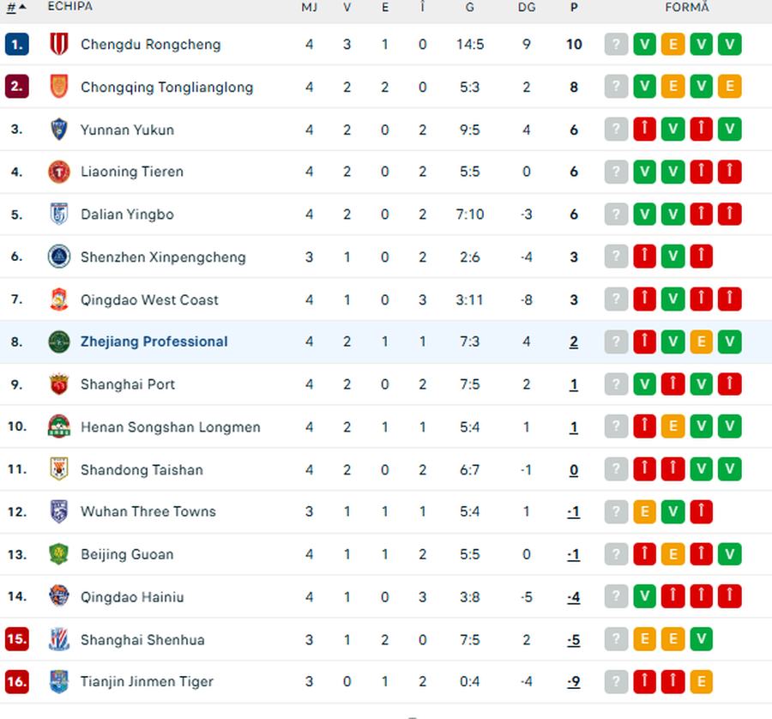Click the Henan Songshan Longmen crest
The image size is (772, 719).
point(58,426)
